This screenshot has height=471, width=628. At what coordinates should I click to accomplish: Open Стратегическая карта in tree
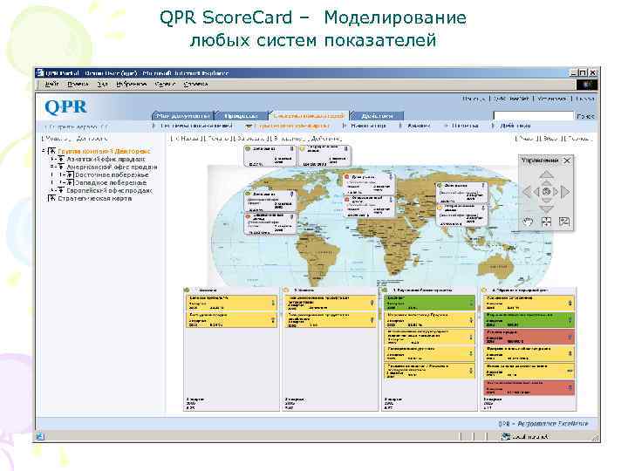pos(95,198)
